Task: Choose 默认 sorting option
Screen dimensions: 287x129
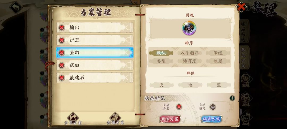Action: (161, 53)
